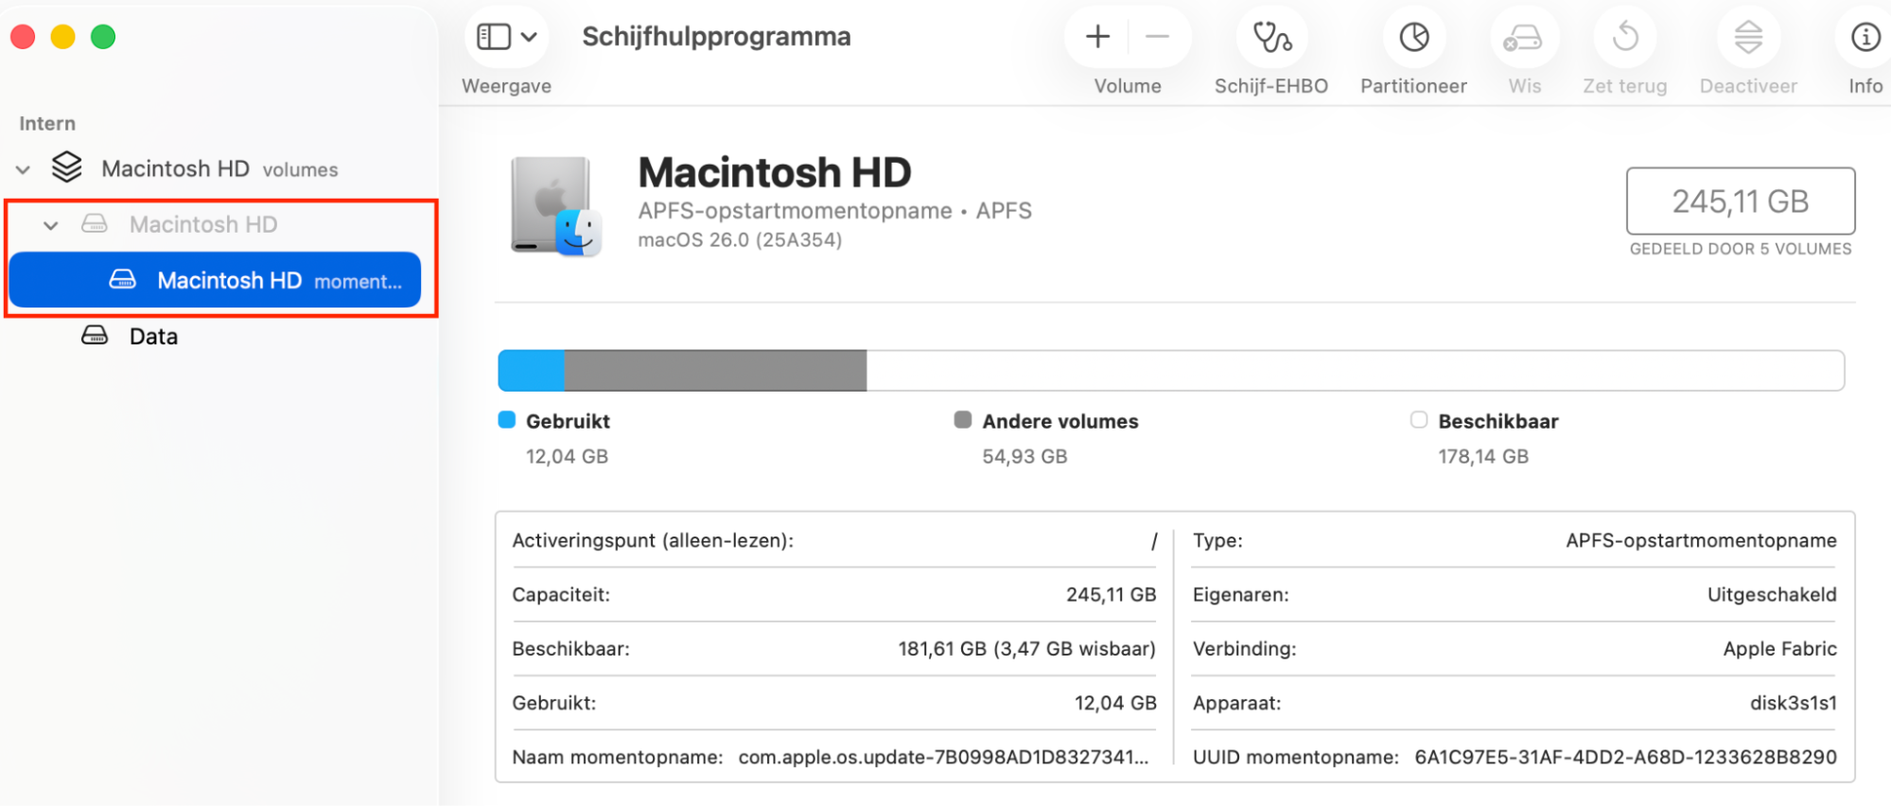
Task: Click the UUID momentopname 6A1C97E5 value
Action: (1625, 758)
